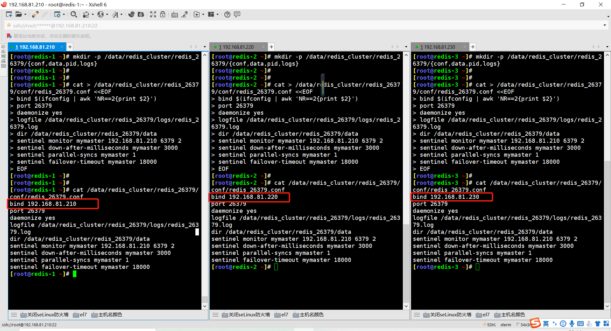Expand the address bar history dropdown
This screenshot has width=611, height=331.
coord(605,25)
